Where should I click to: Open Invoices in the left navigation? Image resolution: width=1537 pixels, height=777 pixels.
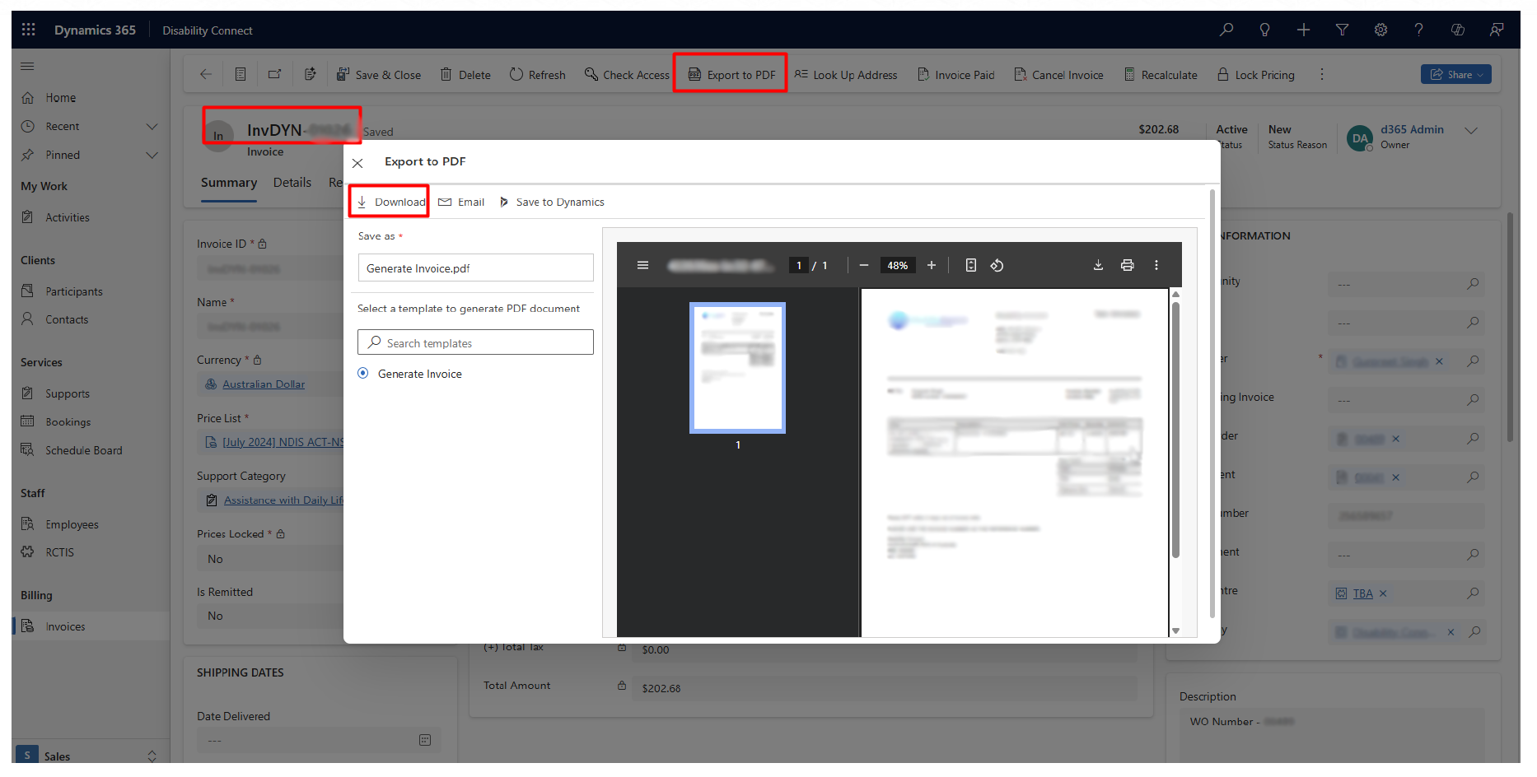tap(65, 626)
